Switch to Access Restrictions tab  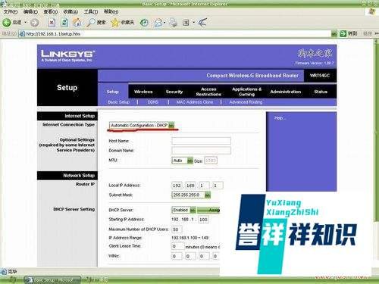pos(208,92)
